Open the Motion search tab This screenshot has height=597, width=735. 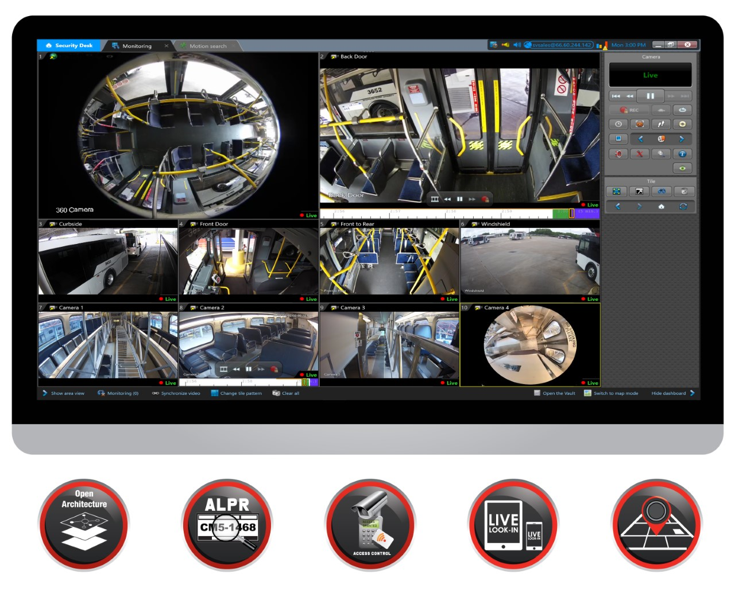point(208,45)
